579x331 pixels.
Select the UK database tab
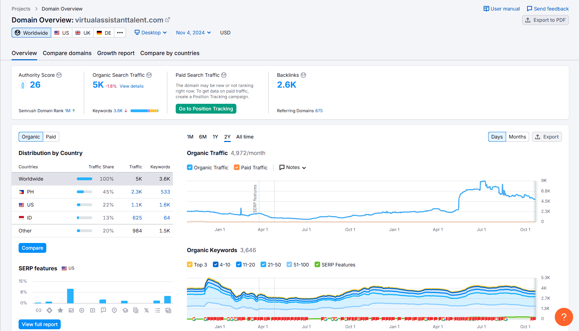(x=83, y=33)
